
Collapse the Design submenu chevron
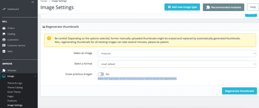pyautogui.click(x=35, y=76)
